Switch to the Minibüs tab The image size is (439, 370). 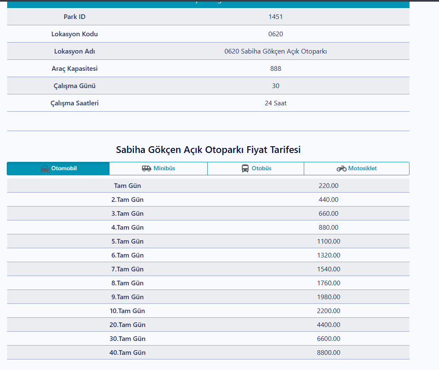click(x=158, y=168)
